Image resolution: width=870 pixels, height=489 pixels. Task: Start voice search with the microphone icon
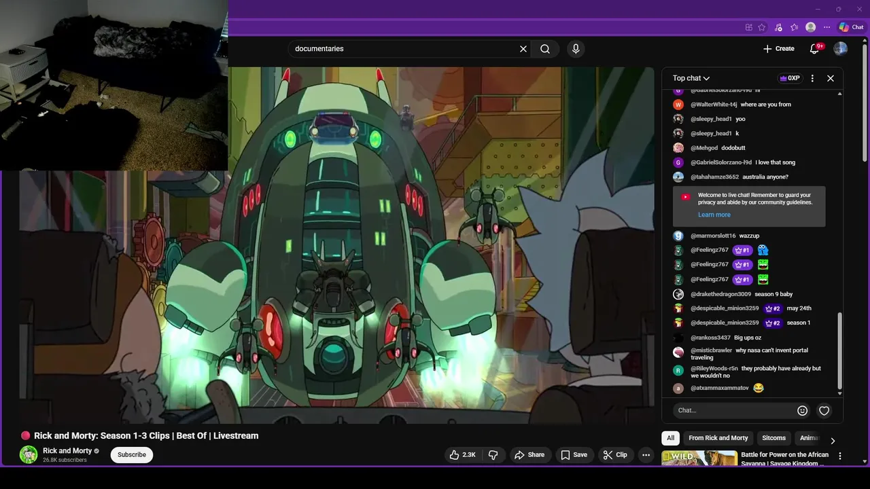click(x=576, y=49)
